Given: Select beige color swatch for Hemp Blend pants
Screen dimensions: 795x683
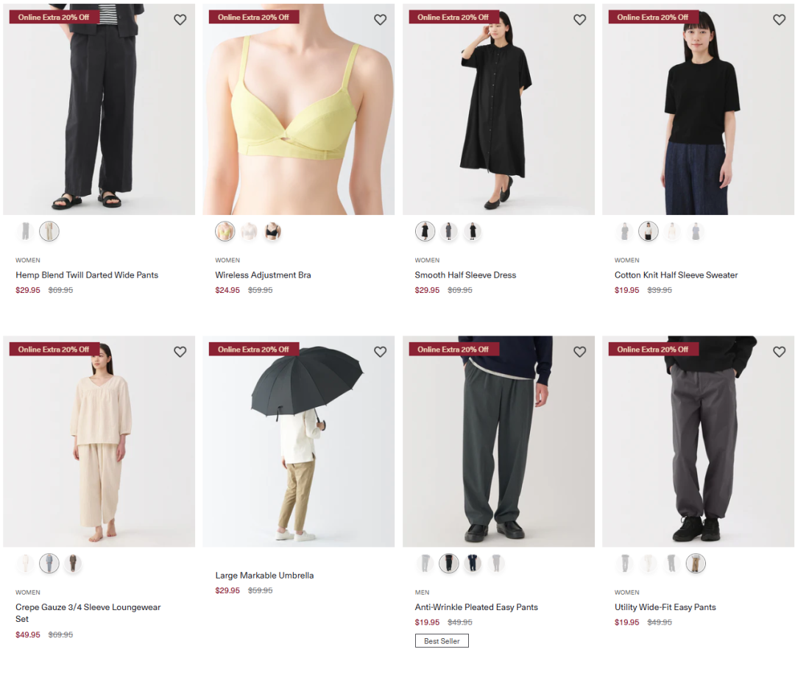Looking at the screenshot, I should (x=49, y=231).
